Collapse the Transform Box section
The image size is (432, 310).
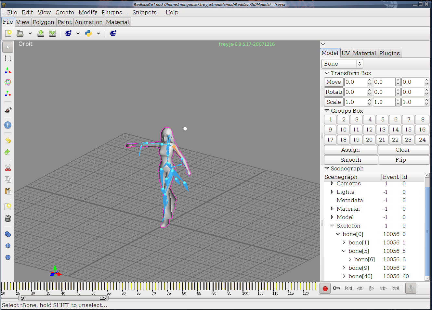tap(327, 73)
